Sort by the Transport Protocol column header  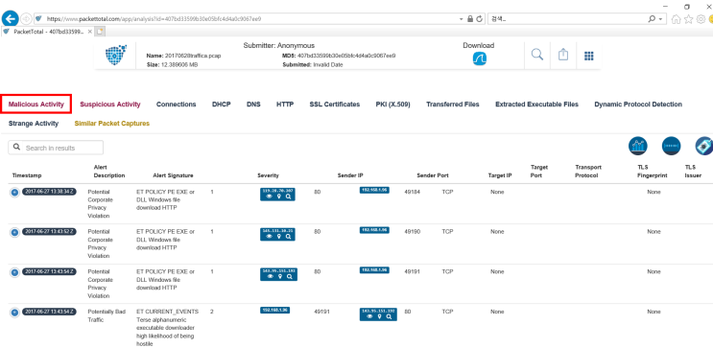click(x=588, y=172)
